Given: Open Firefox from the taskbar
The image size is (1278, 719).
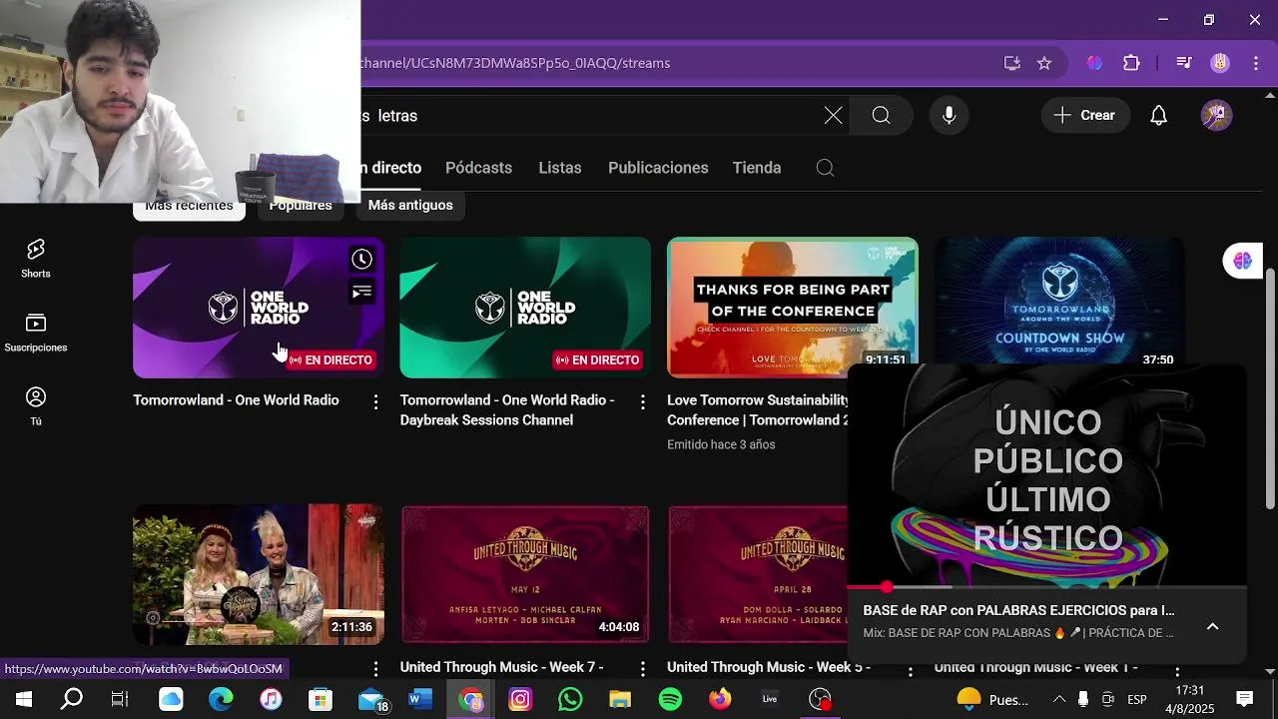Looking at the screenshot, I should click(720, 699).
